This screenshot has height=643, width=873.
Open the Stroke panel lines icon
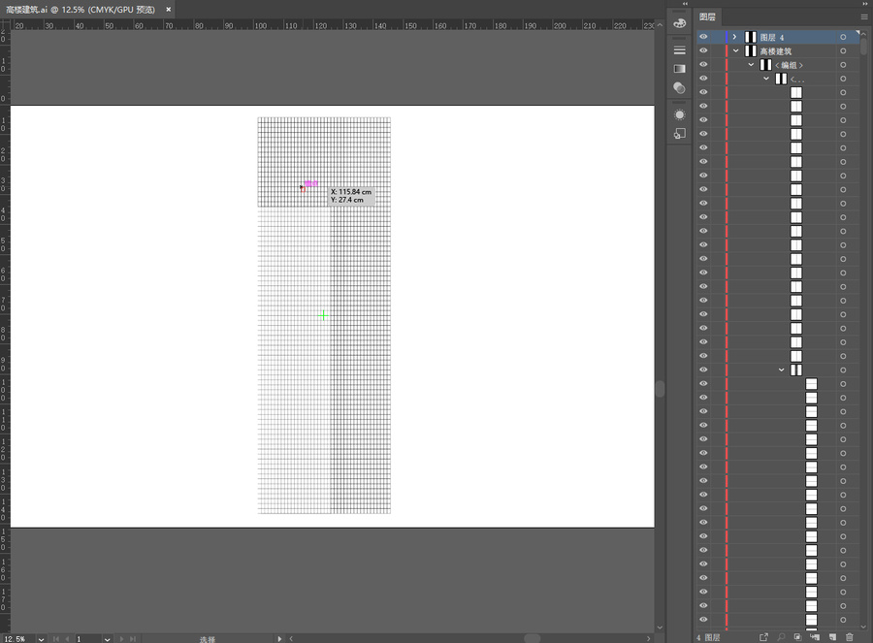679,50
